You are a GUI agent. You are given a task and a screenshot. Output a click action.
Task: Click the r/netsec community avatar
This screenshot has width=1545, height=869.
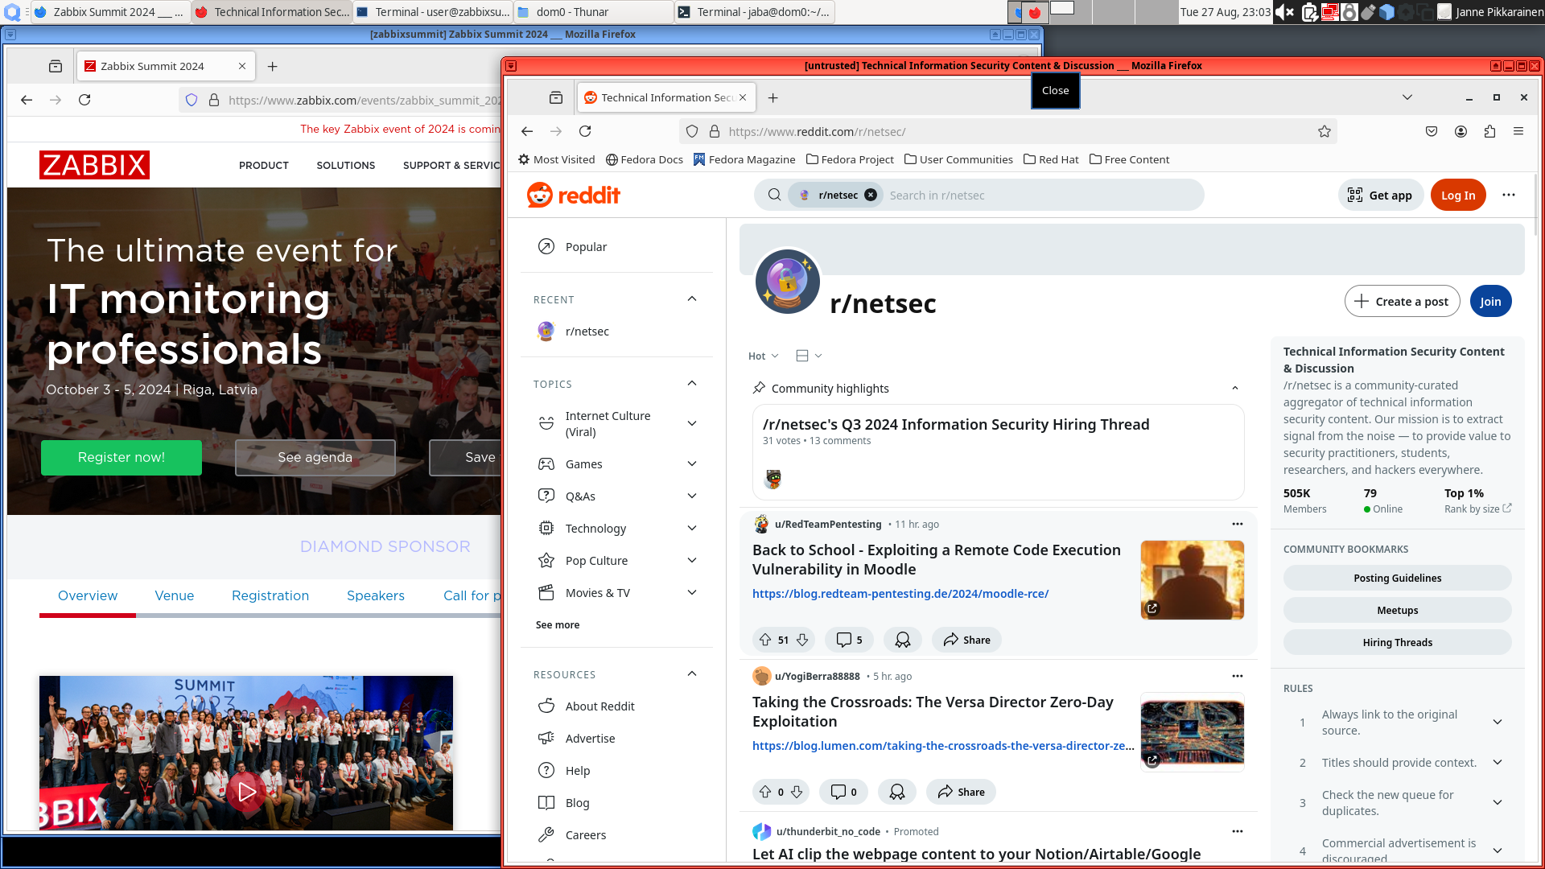pos(787,282)
